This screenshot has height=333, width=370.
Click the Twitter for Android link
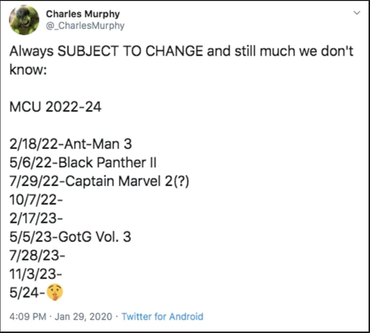coord(162,316)
